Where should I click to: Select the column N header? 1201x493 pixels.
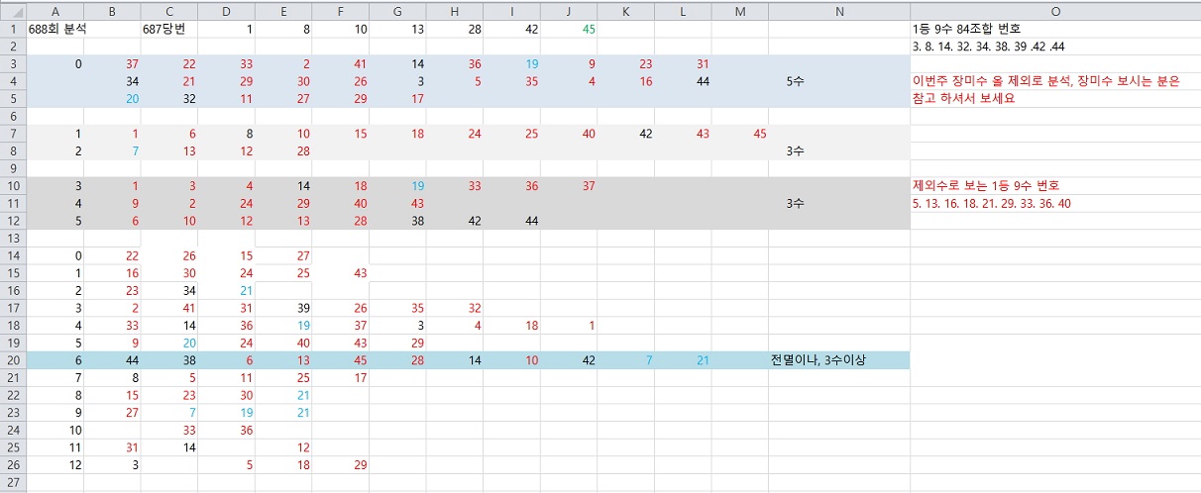point(838,10)
